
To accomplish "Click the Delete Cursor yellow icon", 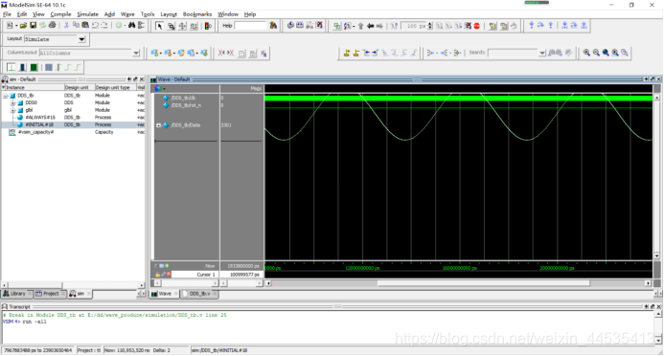I will 356,53.
